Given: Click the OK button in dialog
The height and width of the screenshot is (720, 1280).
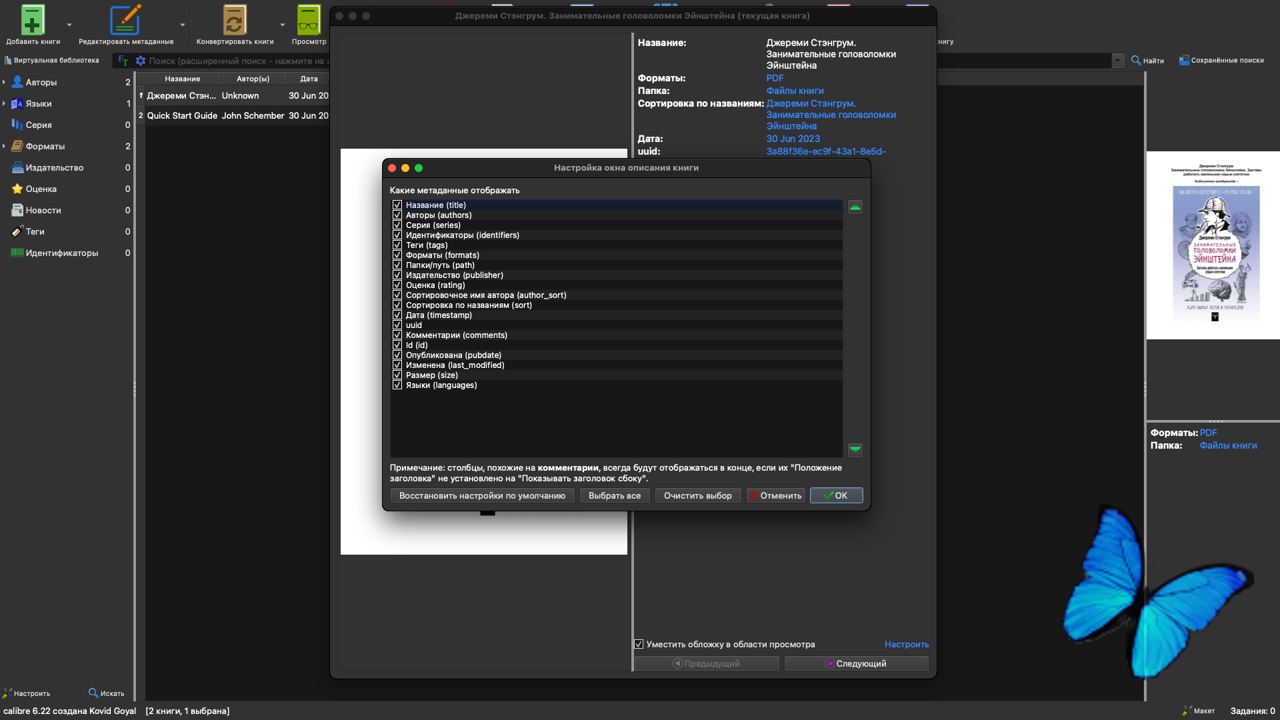Looking at the screenshot, I should tap(836, 496).
